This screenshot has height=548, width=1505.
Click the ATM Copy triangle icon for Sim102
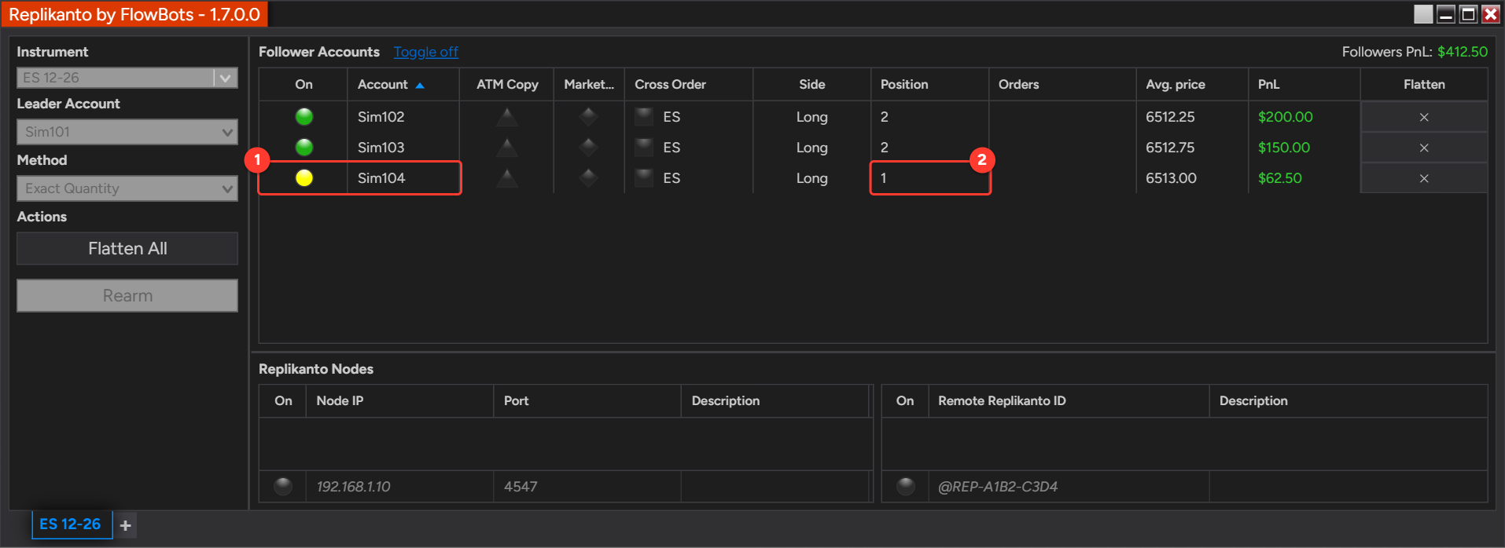pyautogui.click(x=507, y=117)
